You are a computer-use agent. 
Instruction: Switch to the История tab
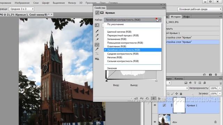[176, 17]
